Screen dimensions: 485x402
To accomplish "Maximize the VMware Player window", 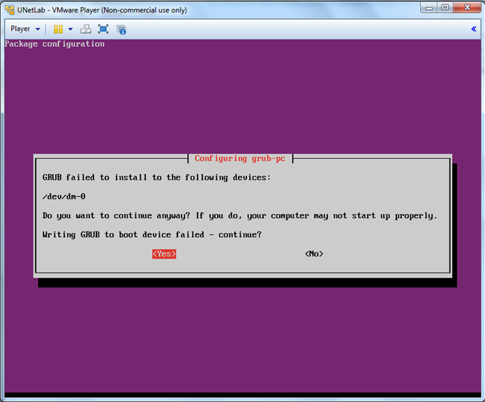I will (x=445, y=8).
